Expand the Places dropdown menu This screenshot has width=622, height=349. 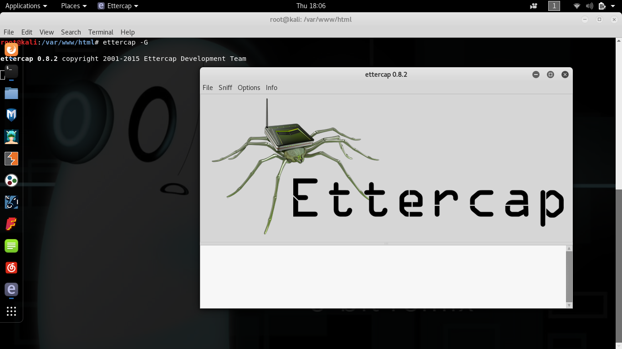[74, 6]
